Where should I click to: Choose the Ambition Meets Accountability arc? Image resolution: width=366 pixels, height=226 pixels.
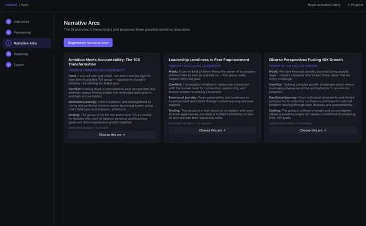[x=112, y=134]
